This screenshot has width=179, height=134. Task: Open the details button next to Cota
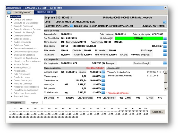click(165, 22)
